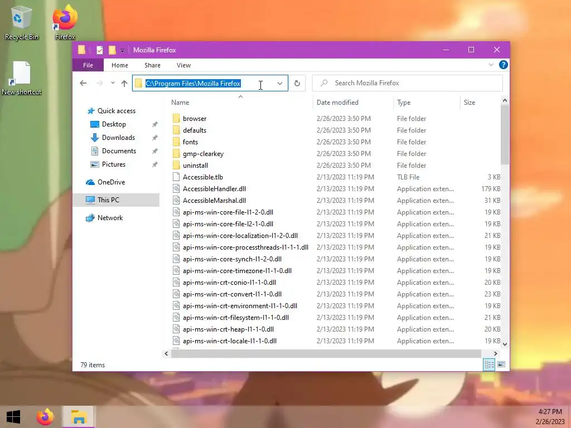Select api-ms-win-core-synch-l1-2-0.dll

click(x=232, y=259)
